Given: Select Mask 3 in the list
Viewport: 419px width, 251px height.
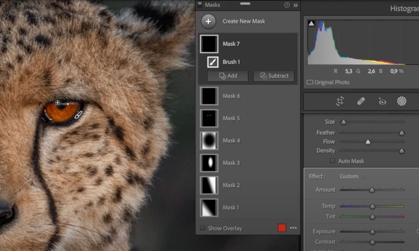Looking at the screenshot, I should (x=231, y=163).
